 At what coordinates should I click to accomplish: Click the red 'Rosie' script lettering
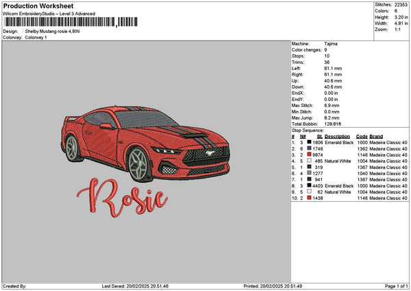pyautogui.click(x=123, y=198)
